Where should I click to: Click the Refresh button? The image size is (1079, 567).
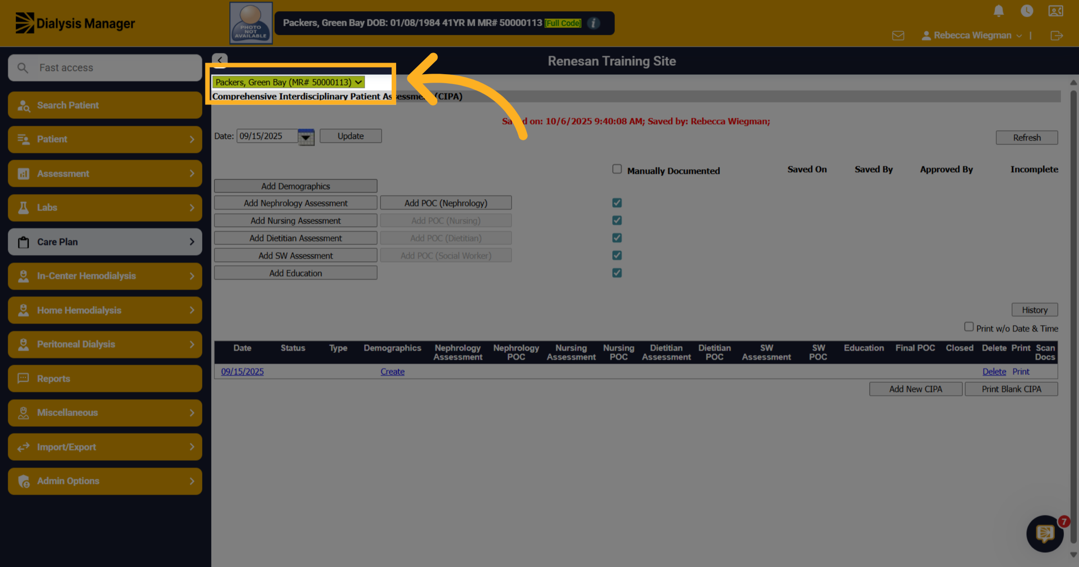1027,137
